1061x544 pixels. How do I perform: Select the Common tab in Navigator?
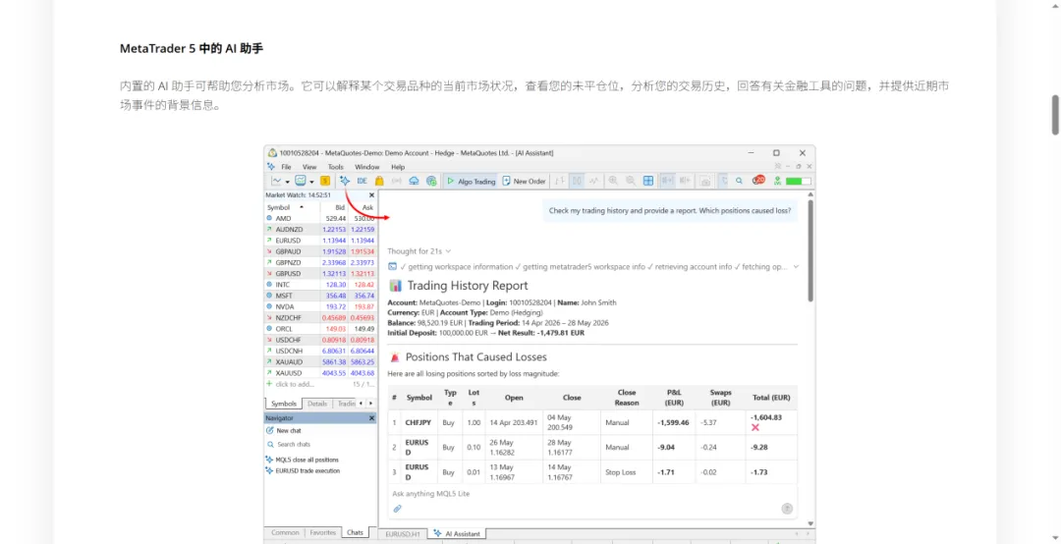click(x=285, y=532)
